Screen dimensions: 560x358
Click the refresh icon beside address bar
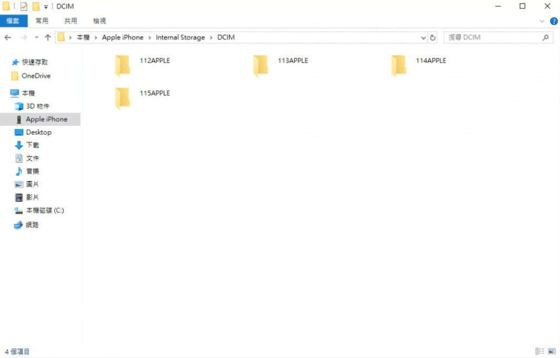(x=433, y=38)
